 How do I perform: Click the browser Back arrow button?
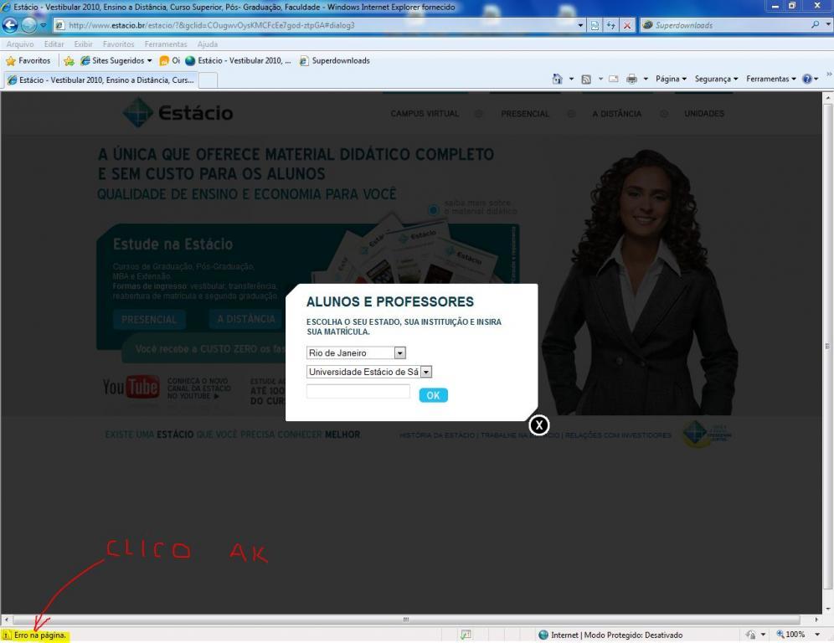click(9, 25)
